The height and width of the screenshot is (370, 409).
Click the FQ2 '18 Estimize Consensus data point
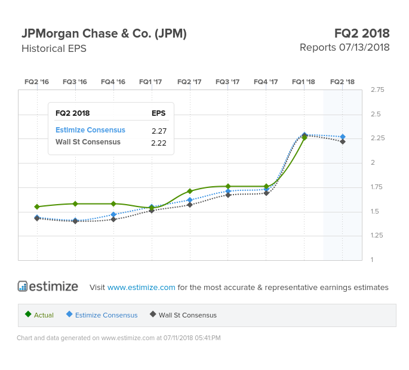343,137
